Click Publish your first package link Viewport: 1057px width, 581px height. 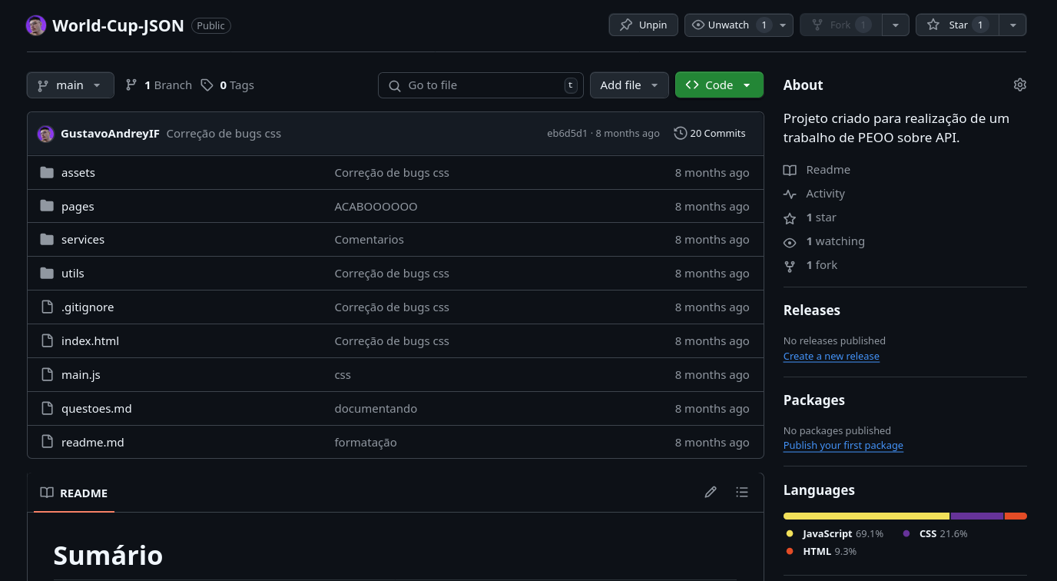[x=843, y=446]
